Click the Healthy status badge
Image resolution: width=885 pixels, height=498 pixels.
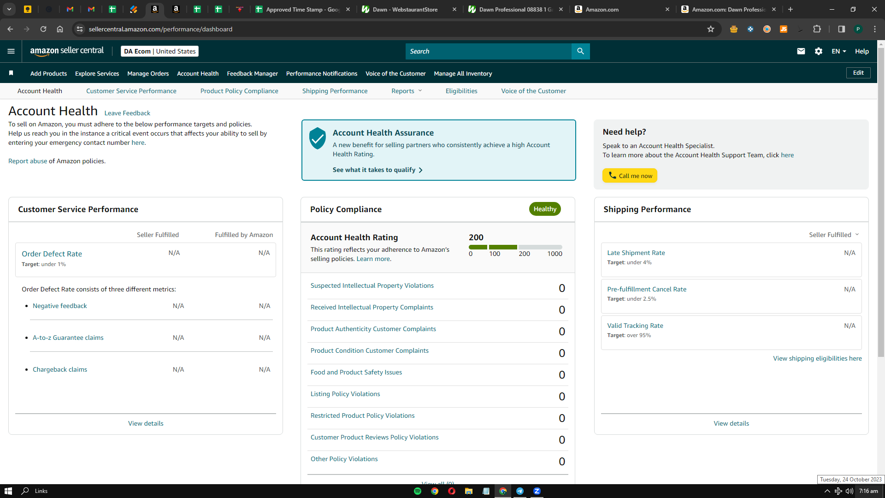pos(545,209)
